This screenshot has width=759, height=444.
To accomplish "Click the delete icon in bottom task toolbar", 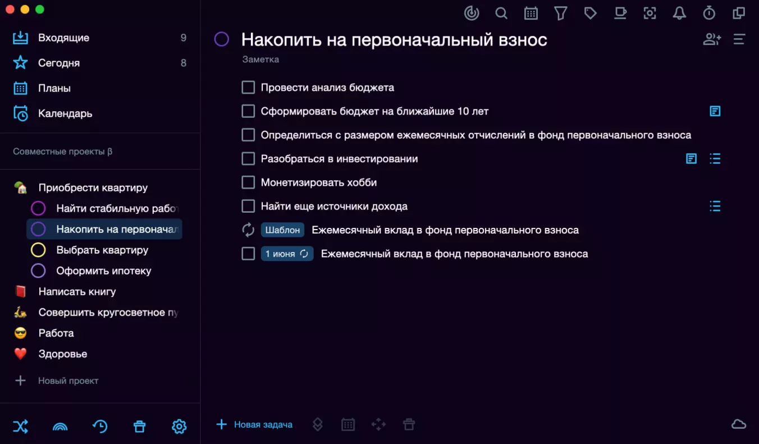I will (409, 424).
